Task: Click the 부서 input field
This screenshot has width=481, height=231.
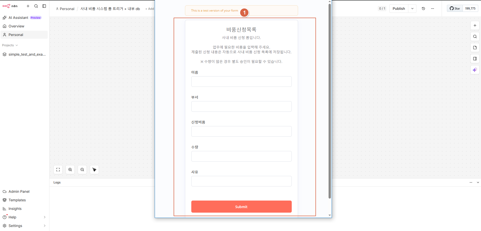Action: tap(242, 106)
